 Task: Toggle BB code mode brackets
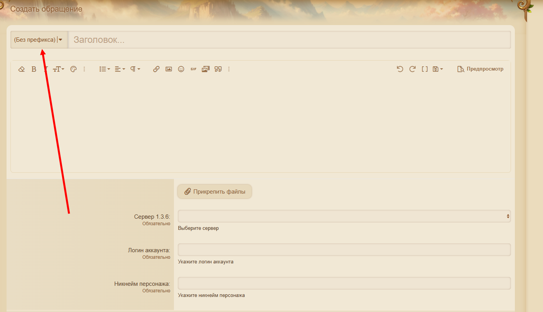click(x=425, y=69)
